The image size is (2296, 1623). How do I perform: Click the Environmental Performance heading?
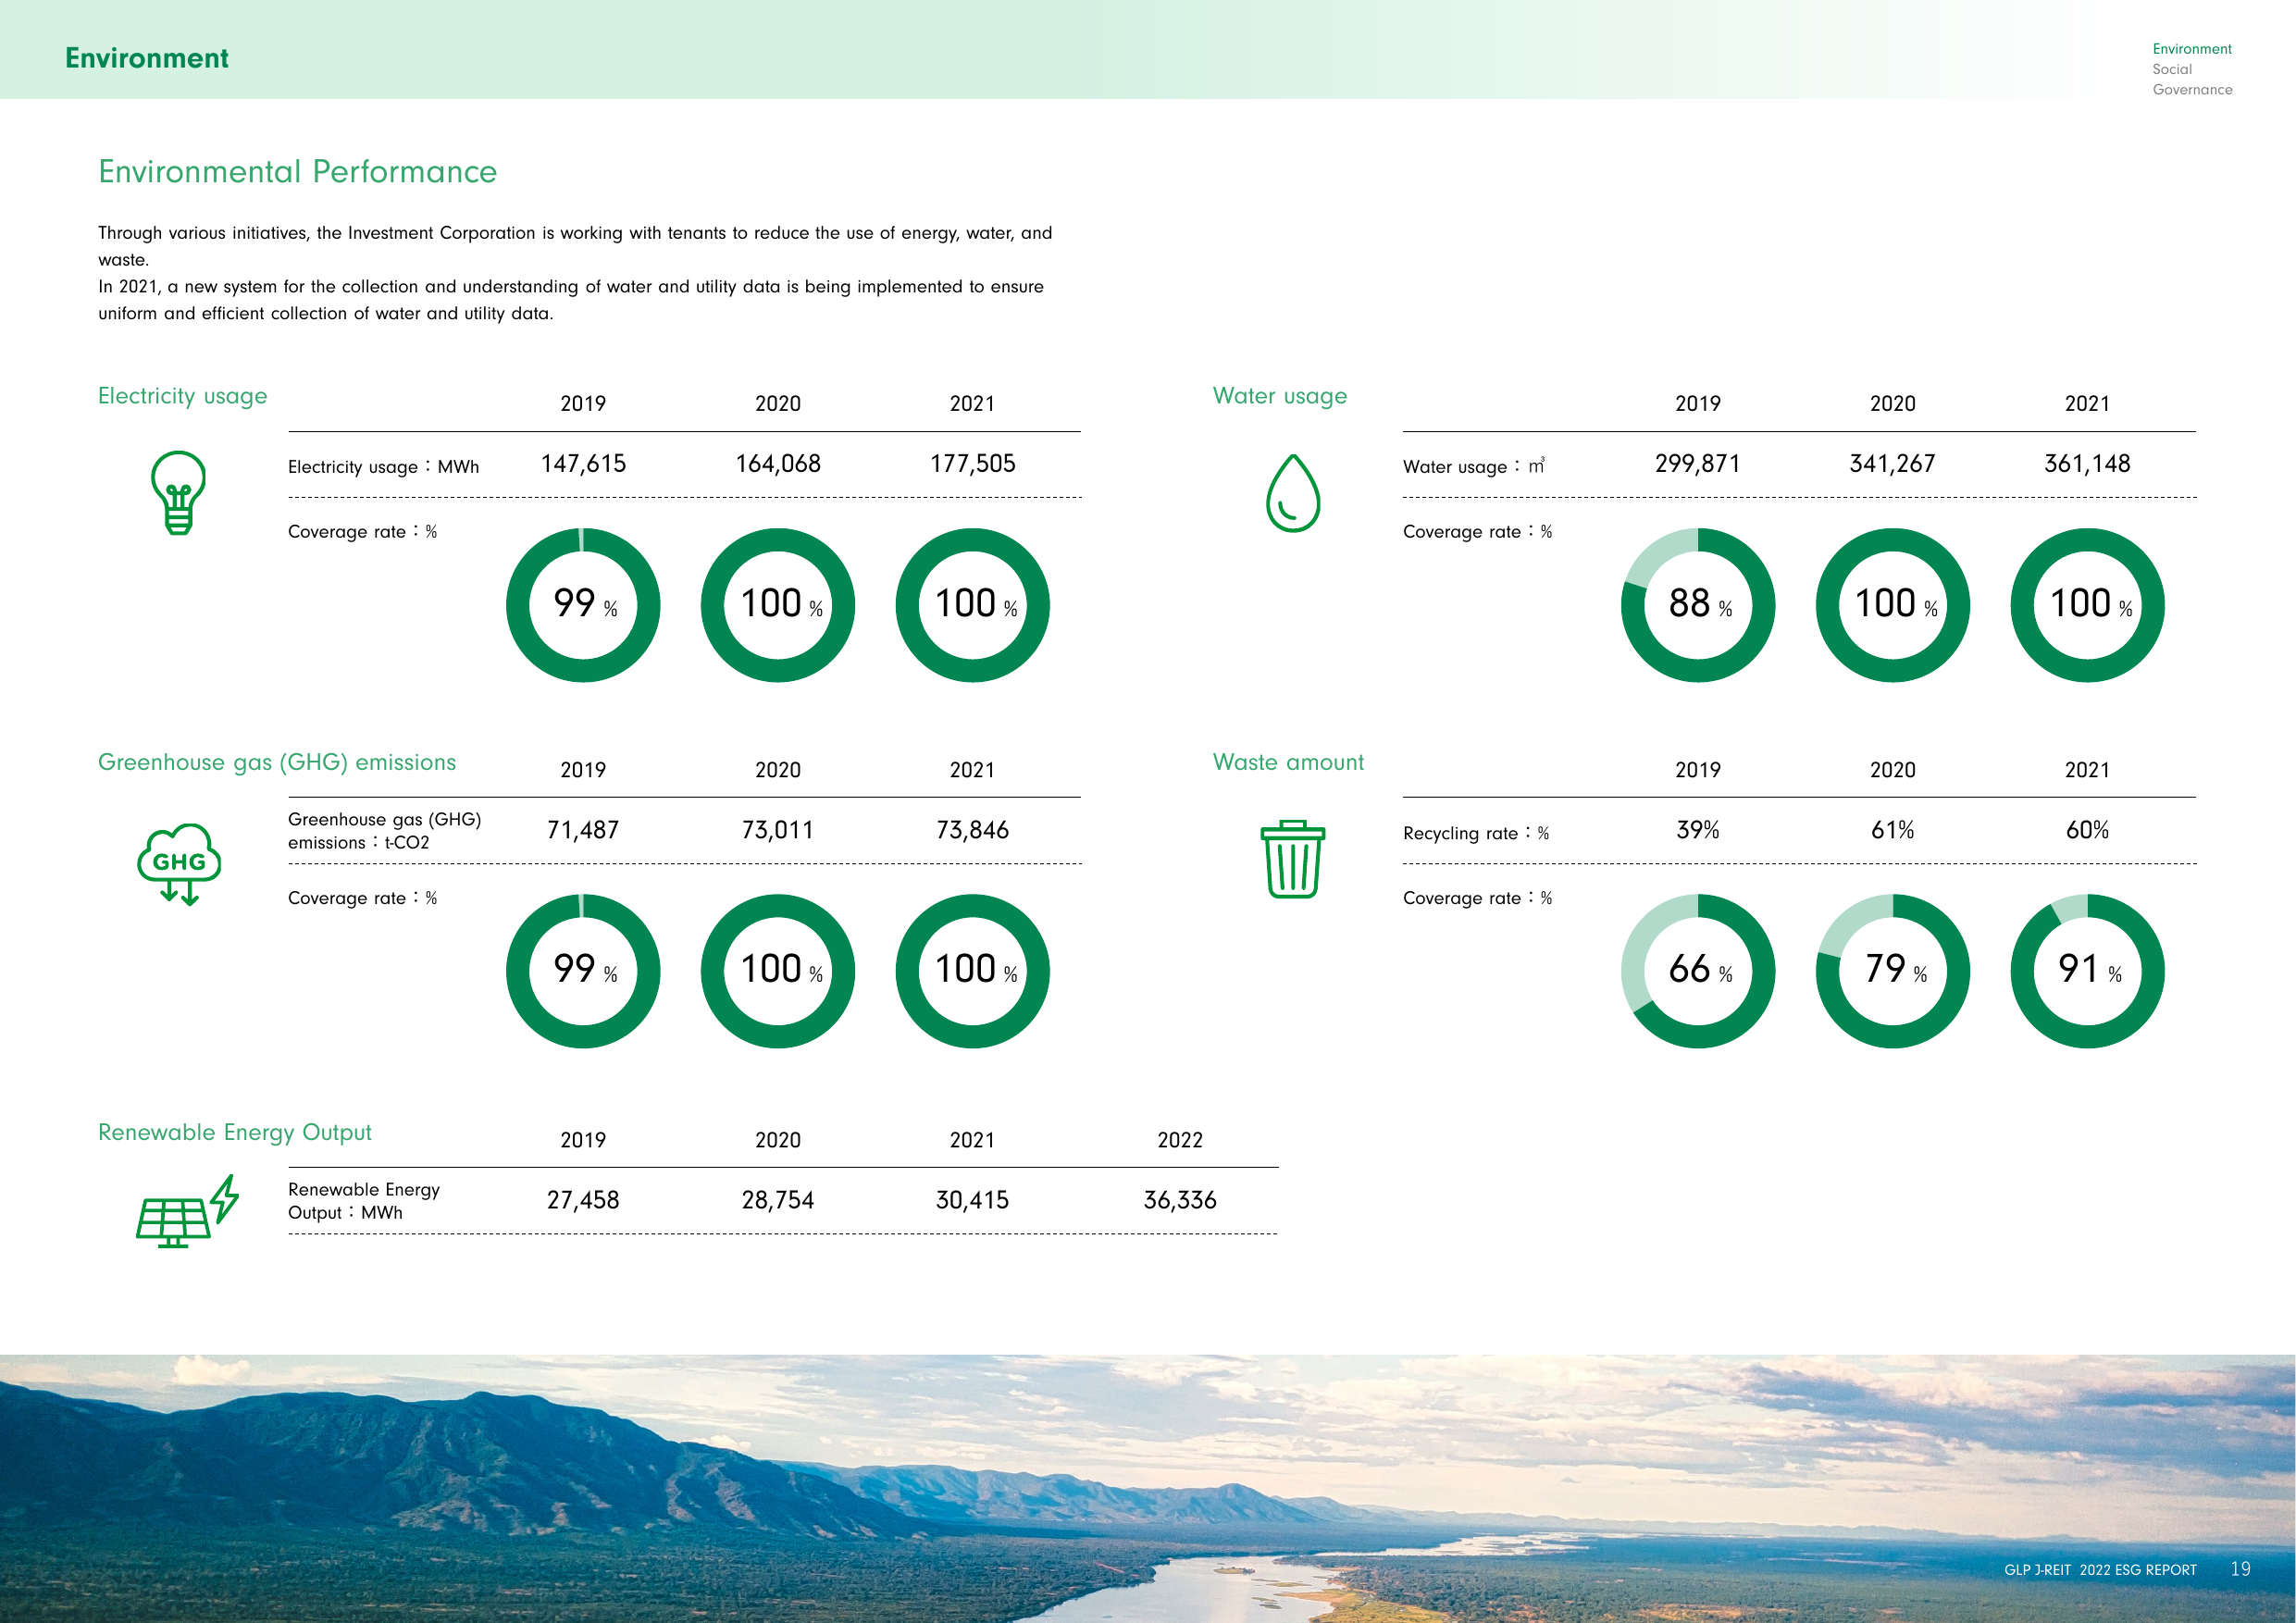pos(298,172)
